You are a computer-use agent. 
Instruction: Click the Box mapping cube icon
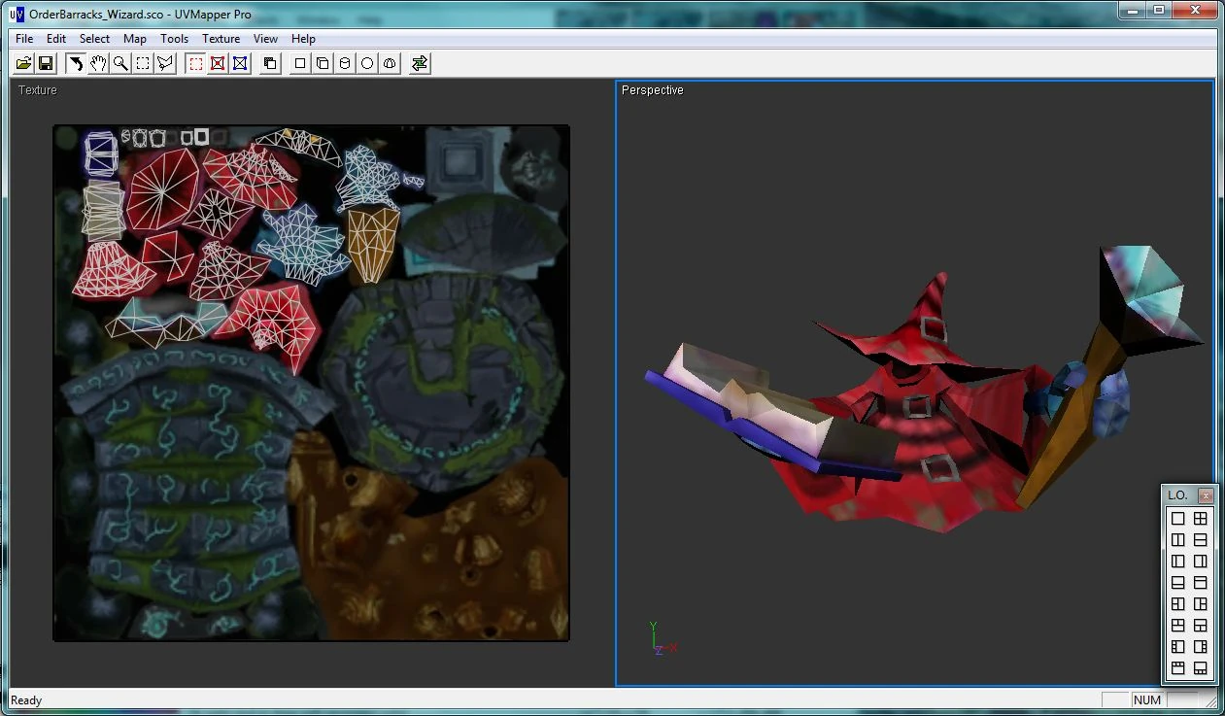pos(323,63)
